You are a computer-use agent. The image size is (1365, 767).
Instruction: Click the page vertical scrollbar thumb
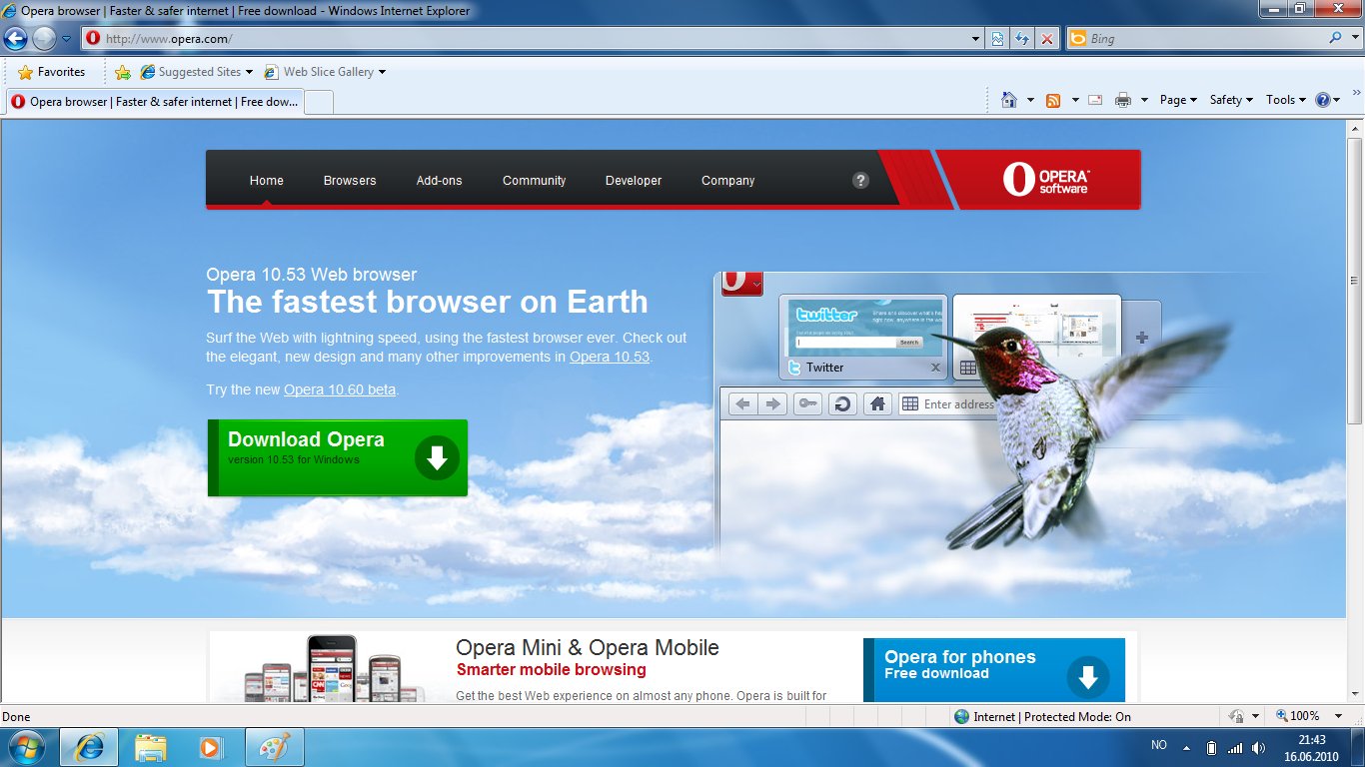1356,280
